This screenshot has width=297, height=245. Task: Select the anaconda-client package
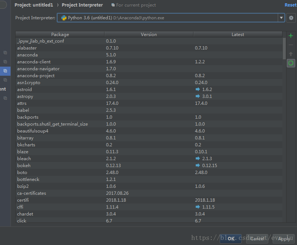(x=34, y=62)
